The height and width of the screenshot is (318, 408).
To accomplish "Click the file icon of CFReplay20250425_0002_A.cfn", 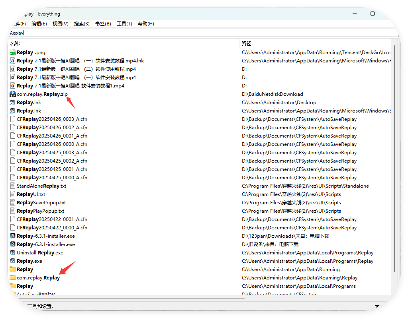I will coord(12,161).
